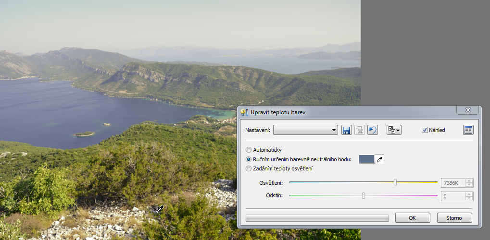Save current settings with floppy disk icon

[x=346, y=130]
